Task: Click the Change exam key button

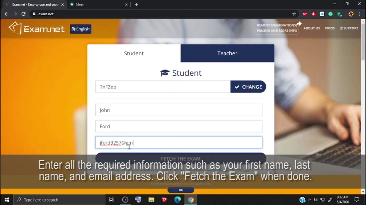Action: [248, 87]
